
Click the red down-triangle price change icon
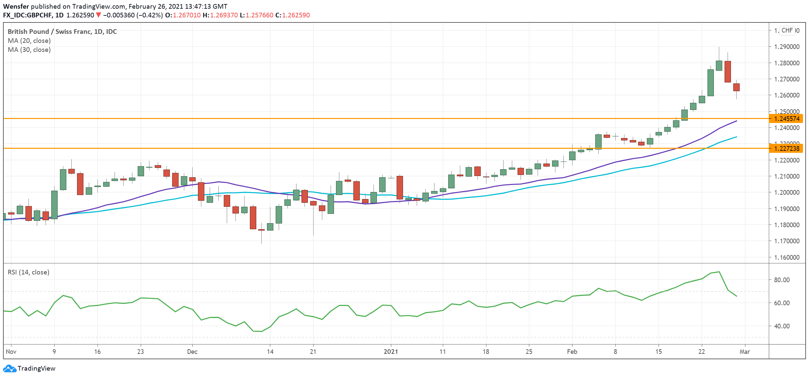point(98,15)
